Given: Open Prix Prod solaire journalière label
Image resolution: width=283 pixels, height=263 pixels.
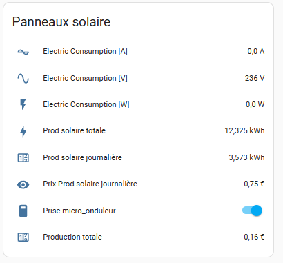Looking at the screenshot, I should (x=90, y=184).
